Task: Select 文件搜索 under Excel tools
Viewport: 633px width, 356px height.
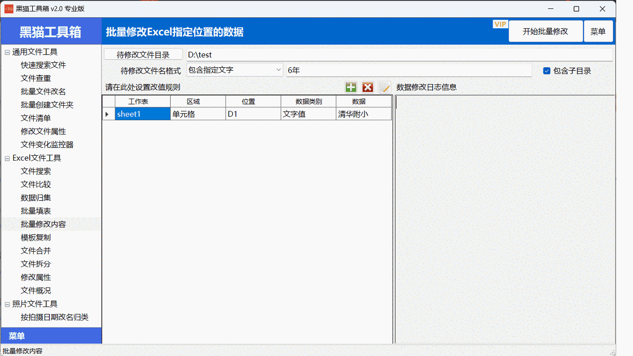Action: point(36,171)
